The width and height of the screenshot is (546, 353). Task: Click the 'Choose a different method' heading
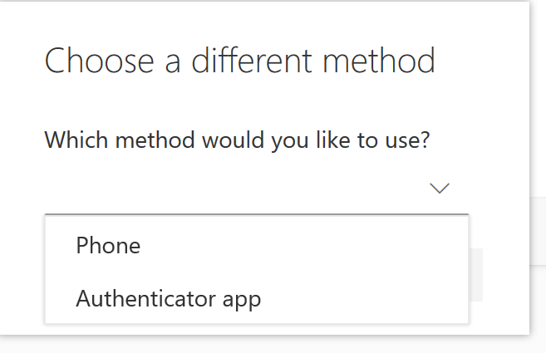tap(240, 61)
